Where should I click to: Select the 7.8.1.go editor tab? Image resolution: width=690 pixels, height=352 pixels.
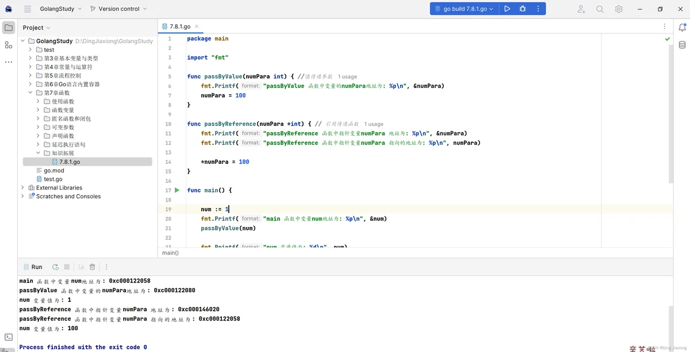[x=180, y=26]
